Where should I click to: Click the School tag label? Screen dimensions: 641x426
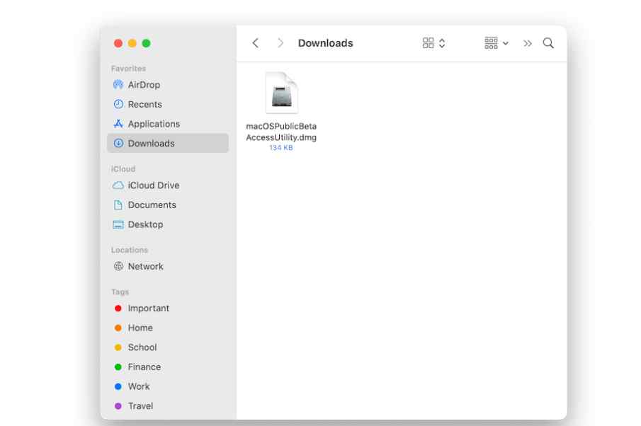point(142,347)
